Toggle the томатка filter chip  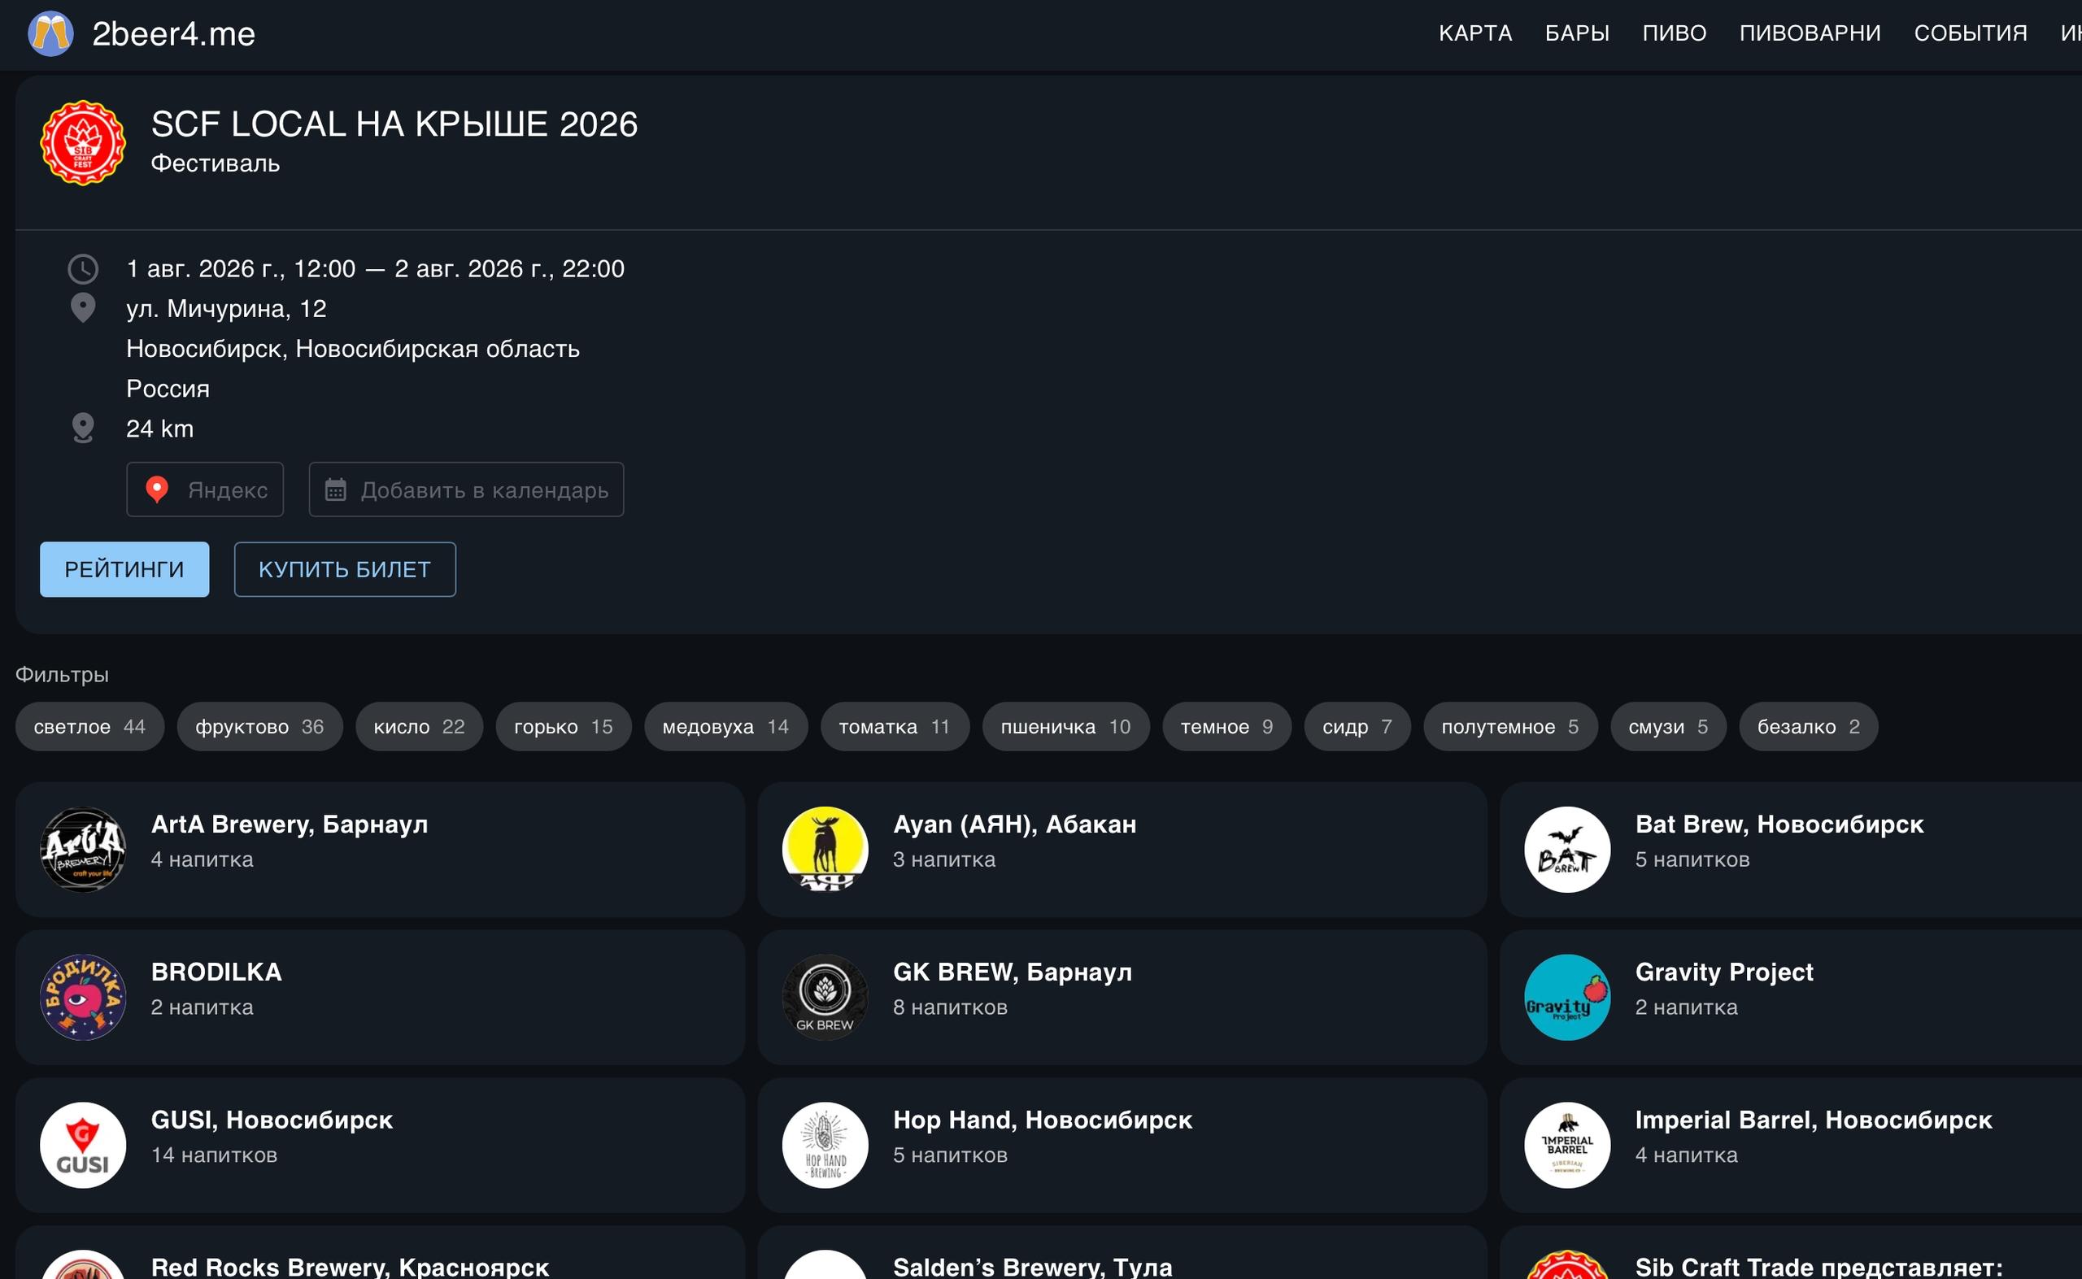click(895, 727)
